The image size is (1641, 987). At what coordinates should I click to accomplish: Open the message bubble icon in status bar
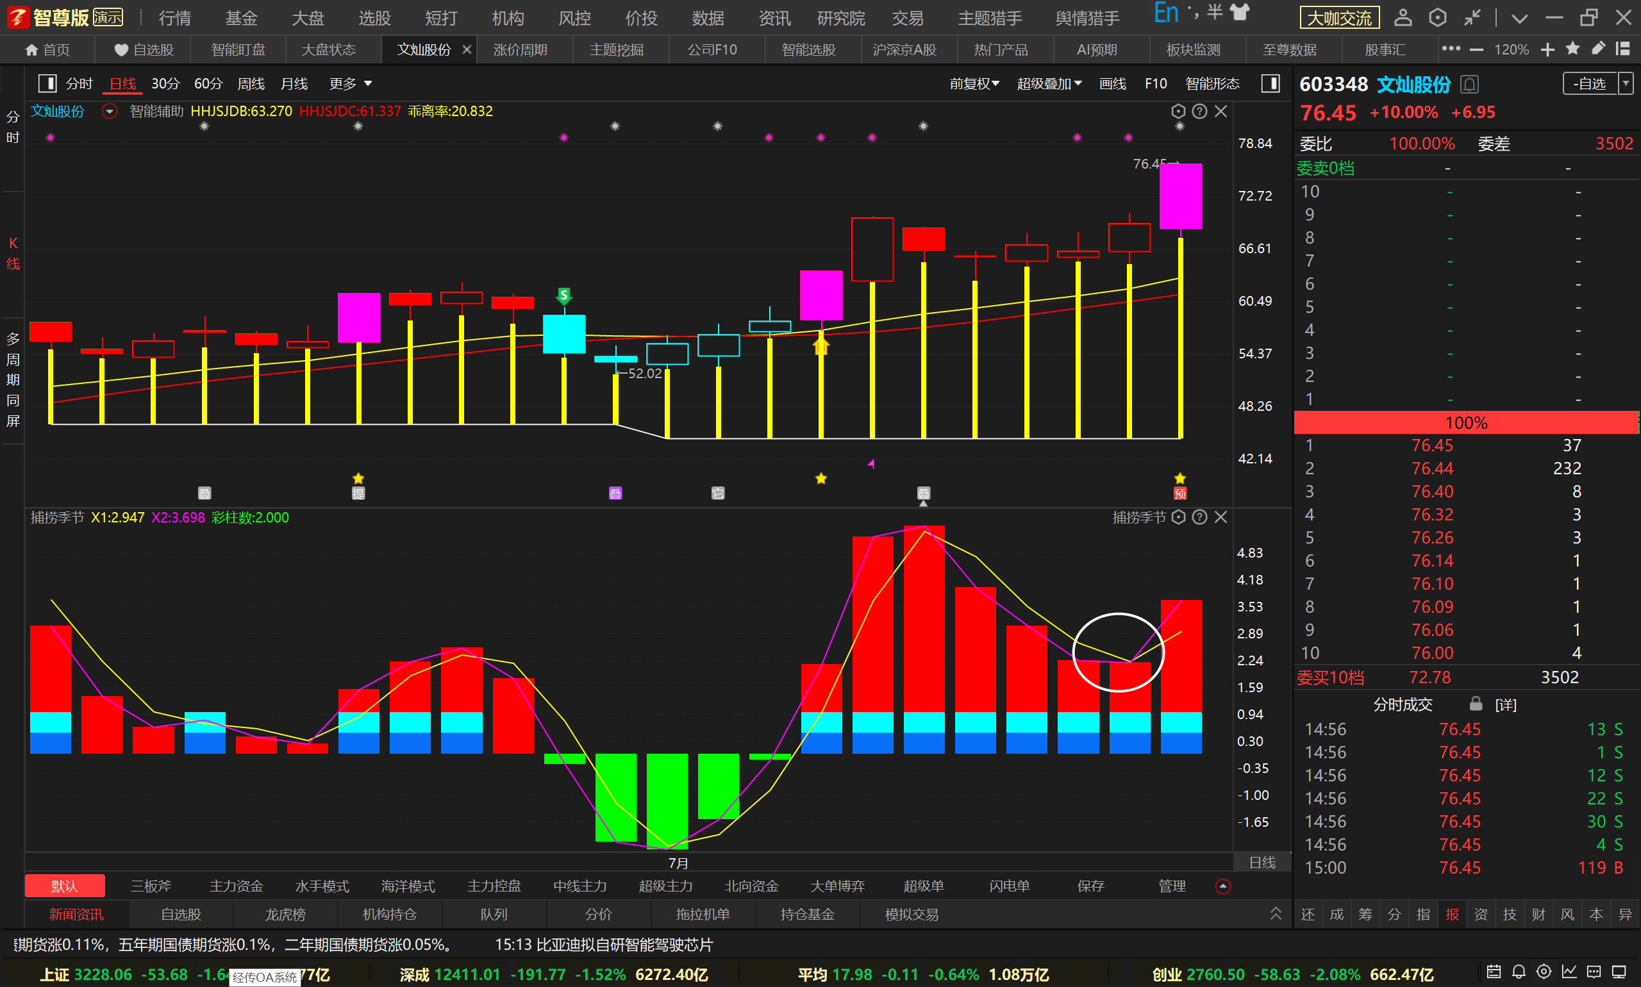point(1594,972)
